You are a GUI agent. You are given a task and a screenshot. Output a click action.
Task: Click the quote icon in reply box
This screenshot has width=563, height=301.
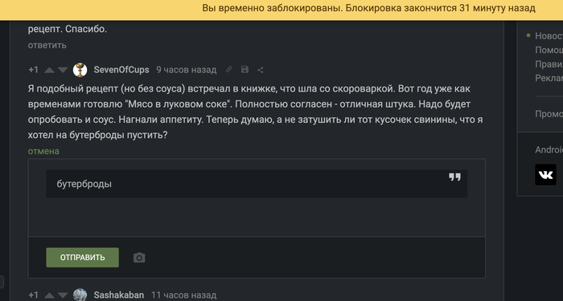click(454, 177)
